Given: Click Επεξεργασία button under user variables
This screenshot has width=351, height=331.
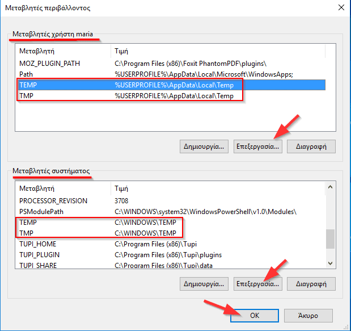Looking at the screenshot, I should tap(257, 146).
